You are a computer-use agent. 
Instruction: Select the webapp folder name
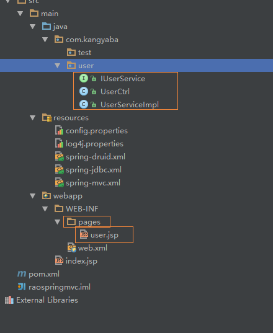pyautogui.click(x=68, y=196)
